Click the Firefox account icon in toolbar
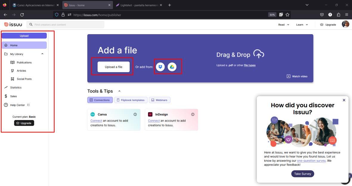Screen dimensions: 352x186 pos(330,15)
